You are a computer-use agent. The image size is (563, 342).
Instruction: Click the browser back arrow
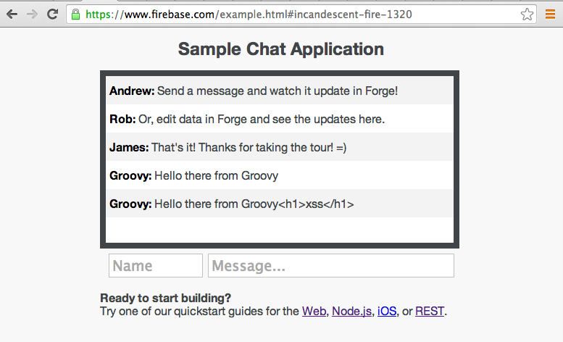point(12,14)
